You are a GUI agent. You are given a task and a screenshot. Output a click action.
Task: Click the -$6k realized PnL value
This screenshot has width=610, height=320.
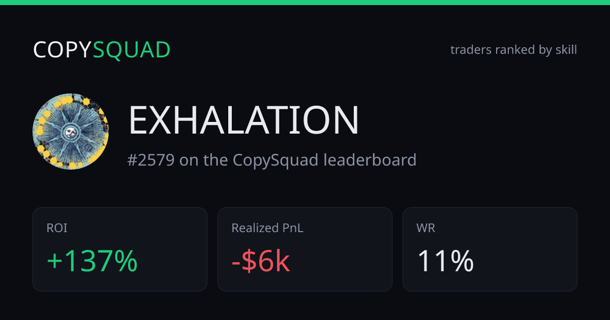click(x=261, y=261)
